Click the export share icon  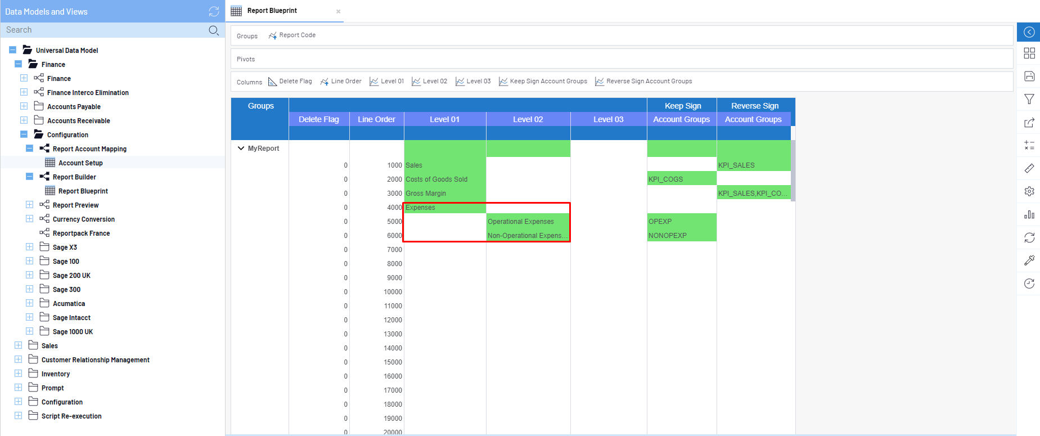(x=1029, y=123)
